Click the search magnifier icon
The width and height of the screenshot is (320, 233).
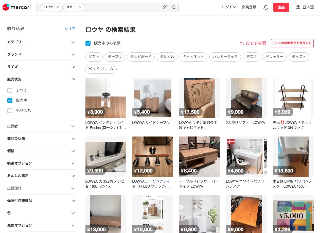(x=174, y=7)
